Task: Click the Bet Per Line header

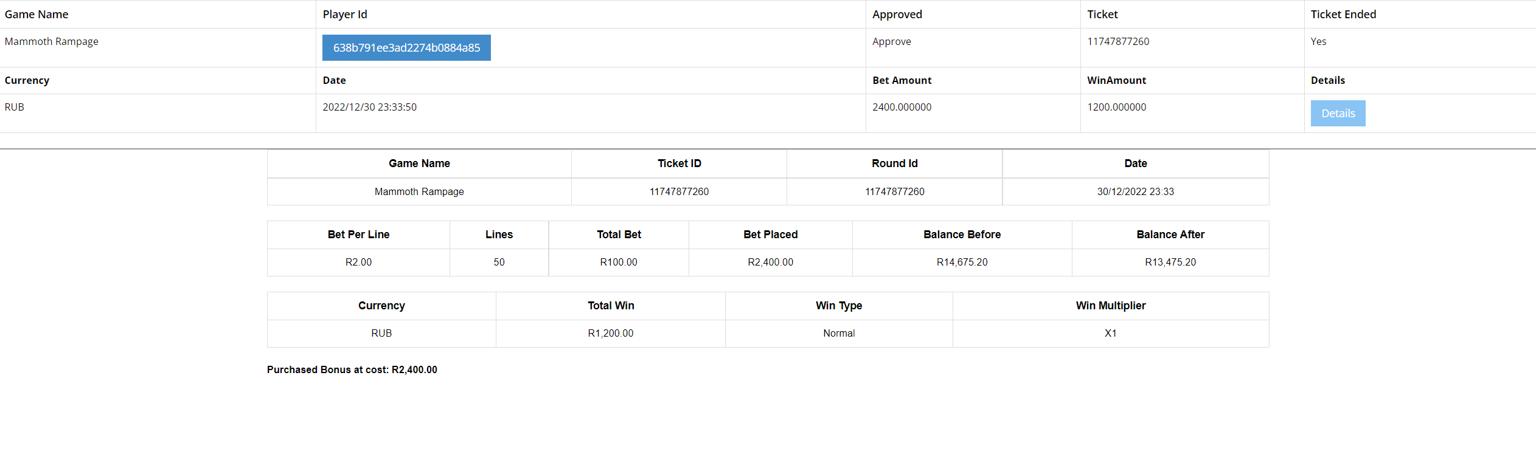Action: coord(358,235)
